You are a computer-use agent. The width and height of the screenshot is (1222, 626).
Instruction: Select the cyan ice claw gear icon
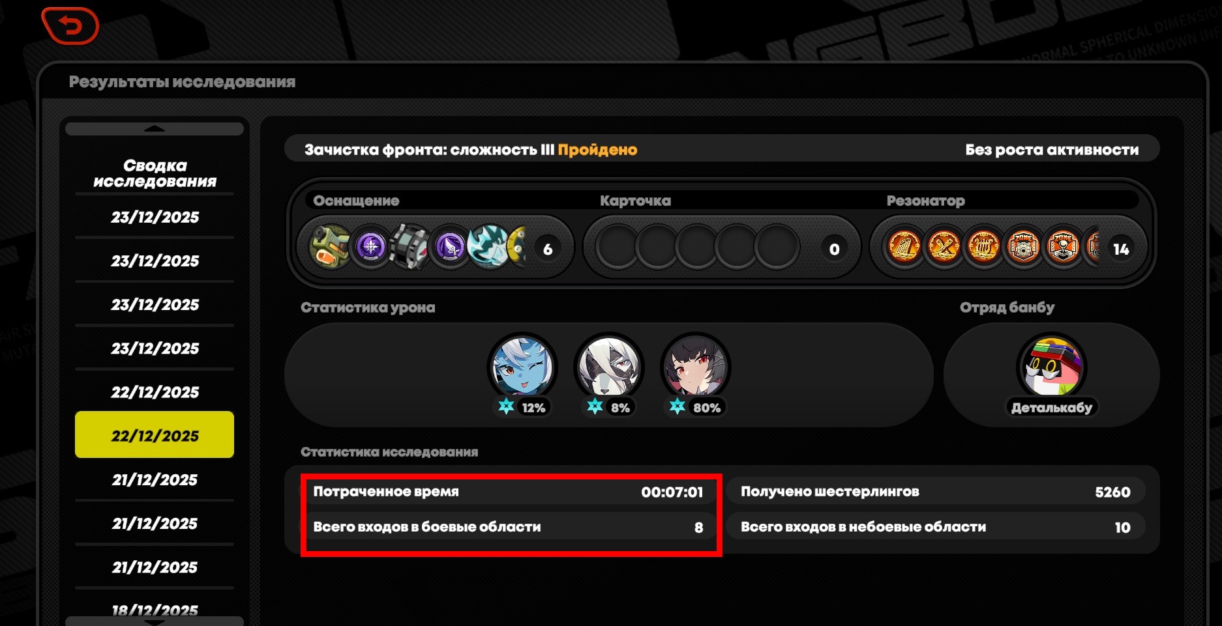pos(489,248)
